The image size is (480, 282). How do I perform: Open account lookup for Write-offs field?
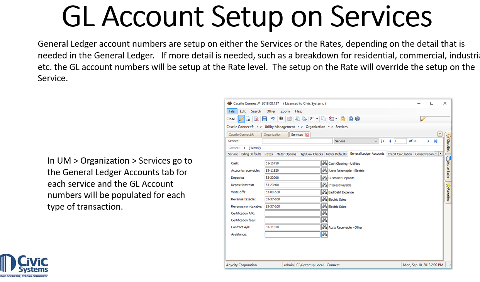[x=324, y=192]
